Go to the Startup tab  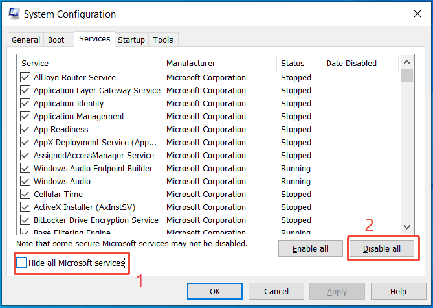(x=131, y=40)
